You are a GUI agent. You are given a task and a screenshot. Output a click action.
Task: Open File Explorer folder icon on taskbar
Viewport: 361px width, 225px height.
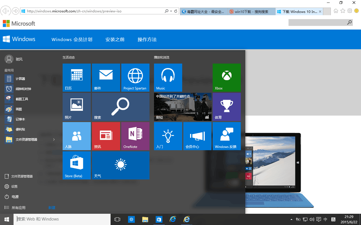(145, 219)
